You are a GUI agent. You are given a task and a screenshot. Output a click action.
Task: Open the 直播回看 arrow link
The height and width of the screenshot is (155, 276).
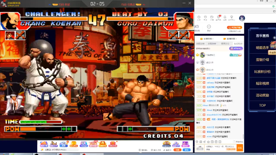coord(230,39)
